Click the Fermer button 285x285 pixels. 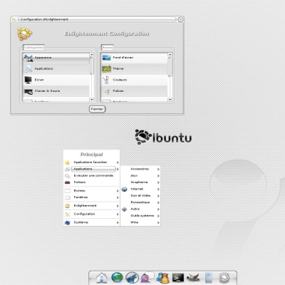[97, 109]
